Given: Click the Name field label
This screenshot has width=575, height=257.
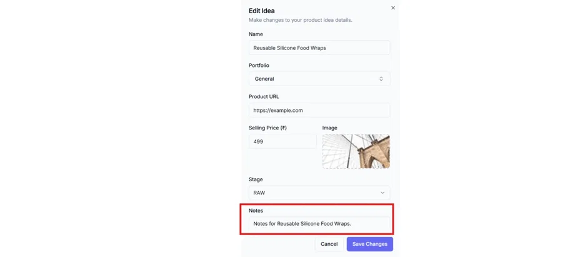Looking at the screenshot, I should (x=256, y=34).
